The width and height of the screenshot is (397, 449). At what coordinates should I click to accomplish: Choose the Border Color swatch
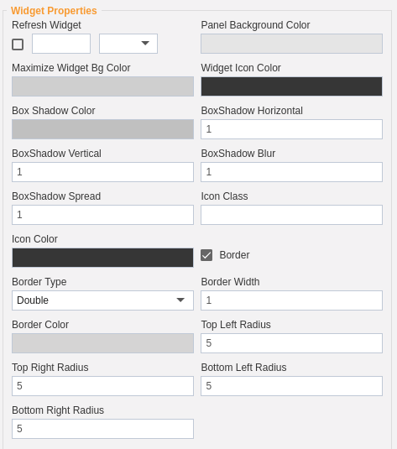pos(102,343)
